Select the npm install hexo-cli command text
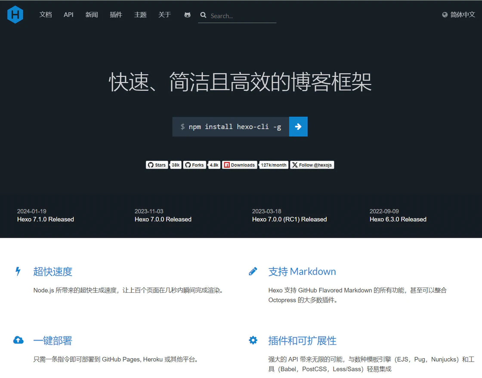 235,127
